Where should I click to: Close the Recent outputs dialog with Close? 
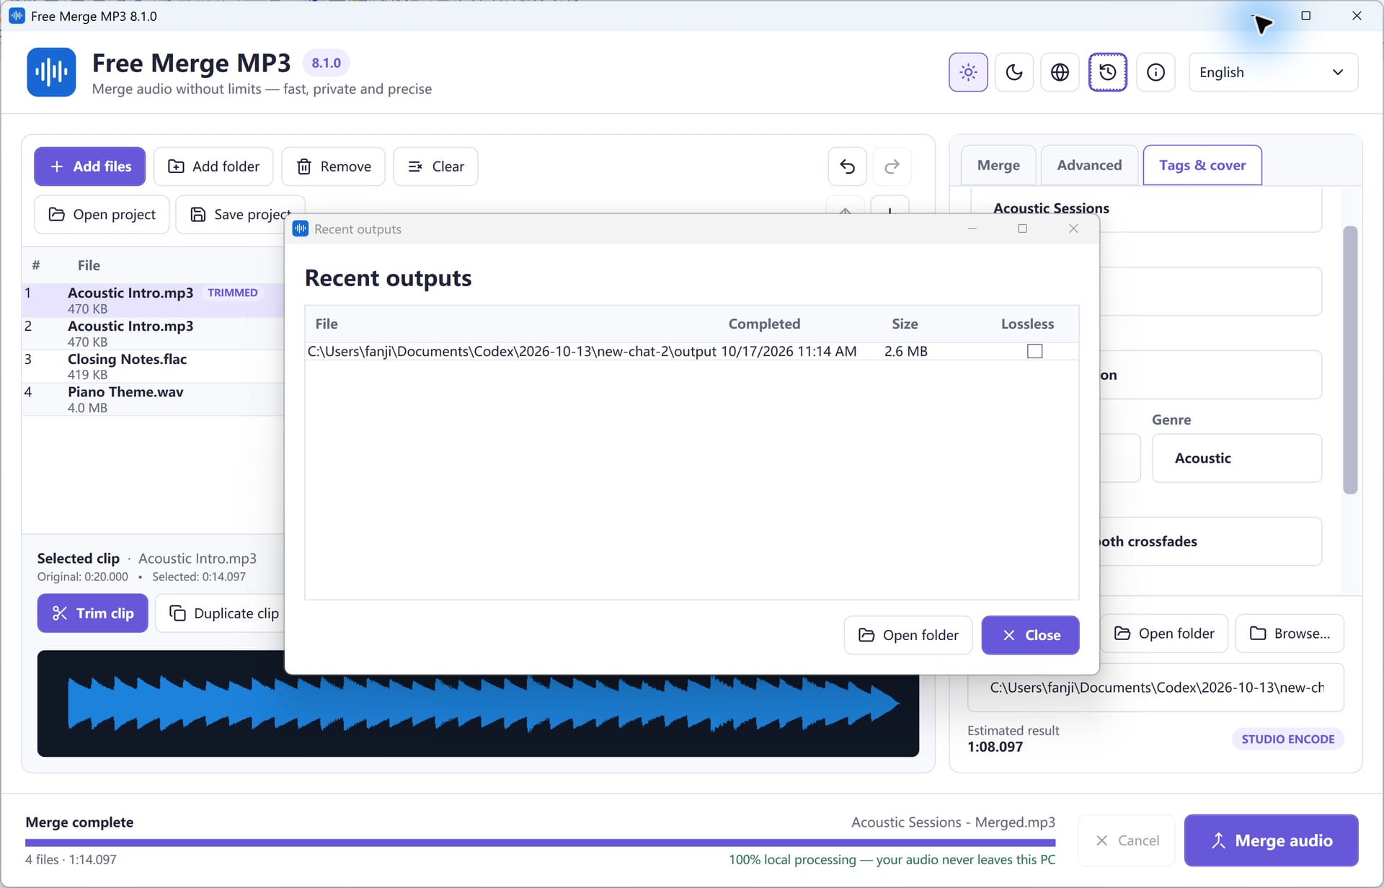[1030, 635]
